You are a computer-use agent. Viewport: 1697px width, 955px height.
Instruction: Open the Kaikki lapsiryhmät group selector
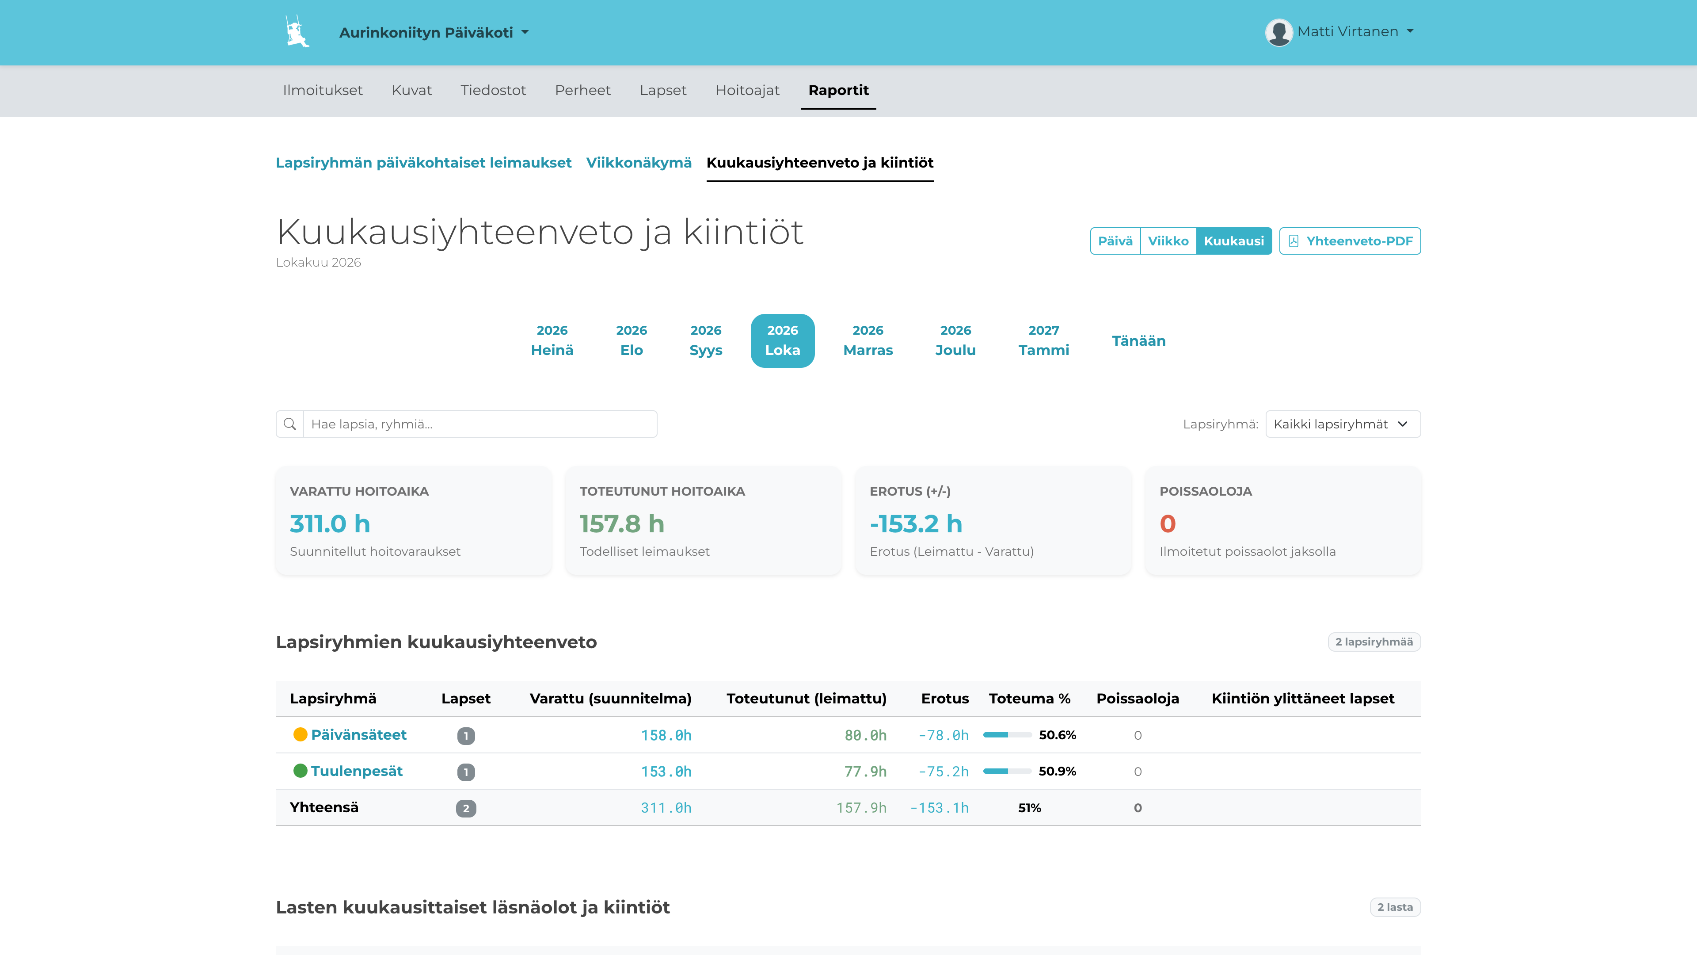click(1343, 424)
